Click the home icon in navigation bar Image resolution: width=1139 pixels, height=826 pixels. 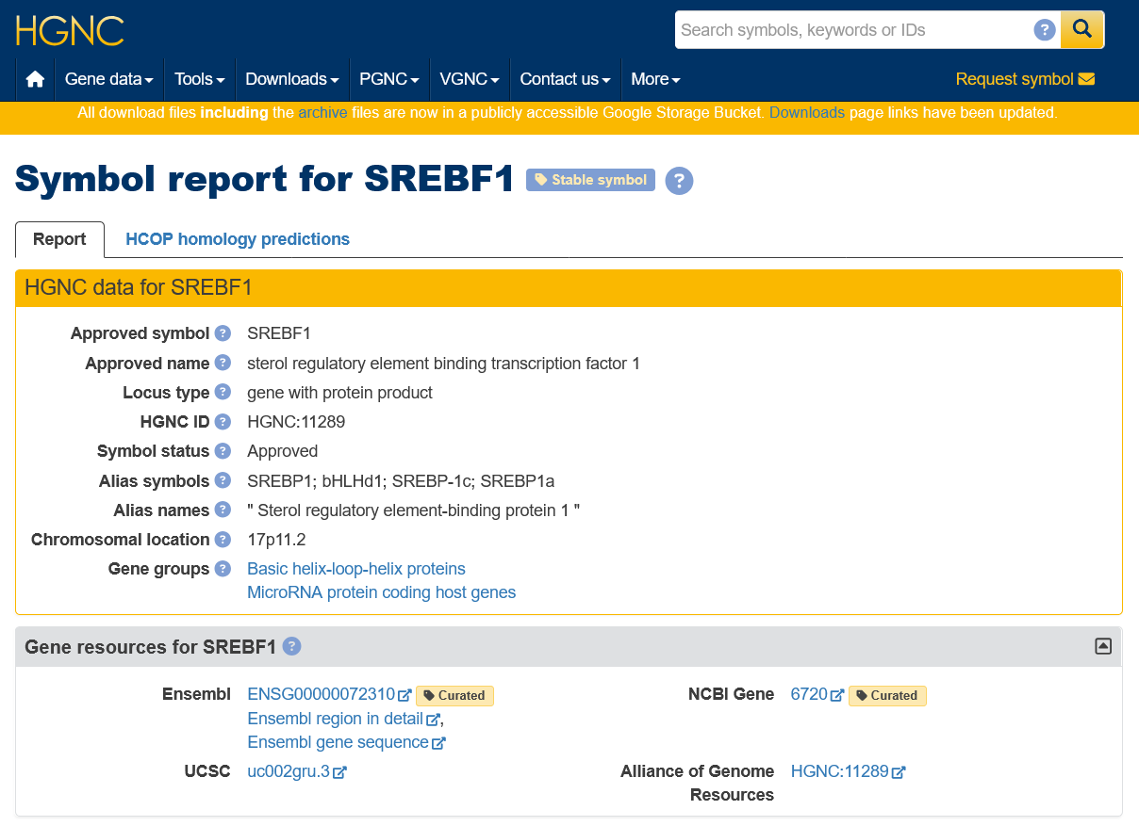(36, 79)
